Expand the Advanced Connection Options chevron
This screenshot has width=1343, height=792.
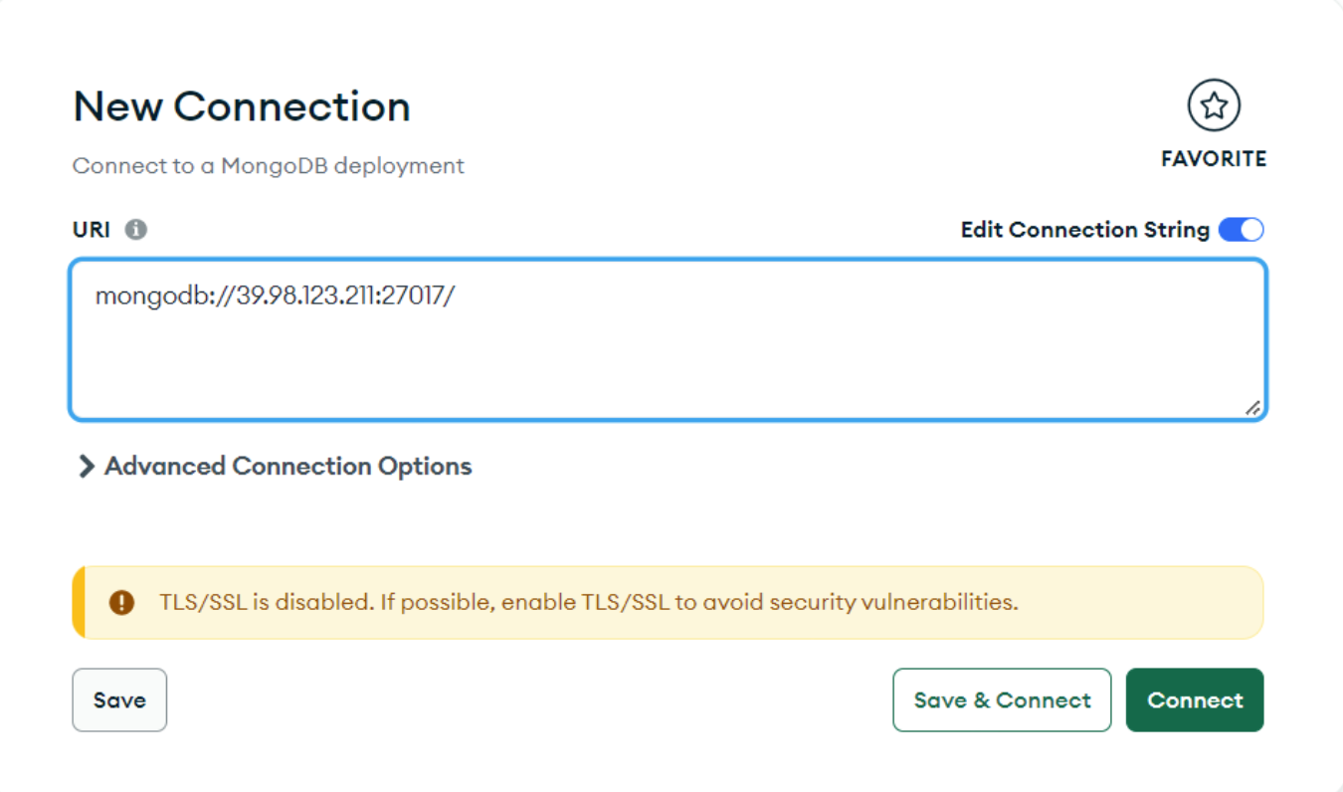pyautogui.click(x=87, y=467)
